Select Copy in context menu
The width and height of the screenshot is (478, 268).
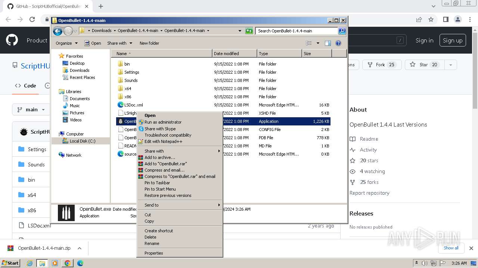click(x=180, y=221)
